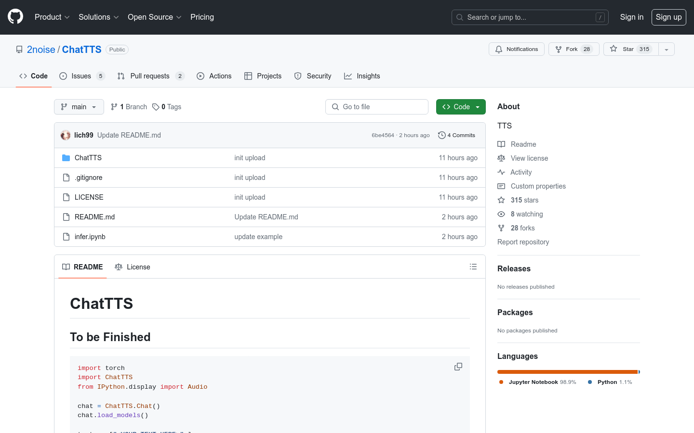Open the ChatTTS folder
The image size is (694, 433).
88,158
